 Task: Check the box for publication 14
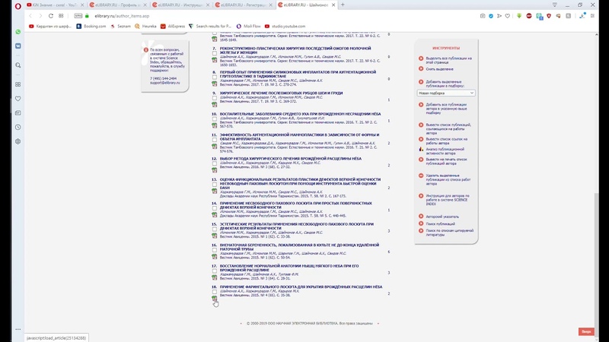215,207
